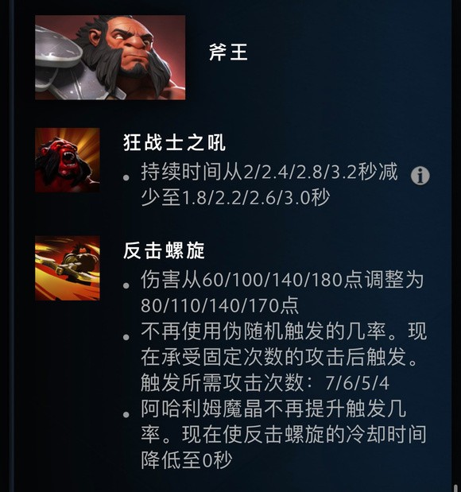Click the 阿哈利姆魔晶不再提升触发几 line
461x492 pixels.
pos(273,409)
